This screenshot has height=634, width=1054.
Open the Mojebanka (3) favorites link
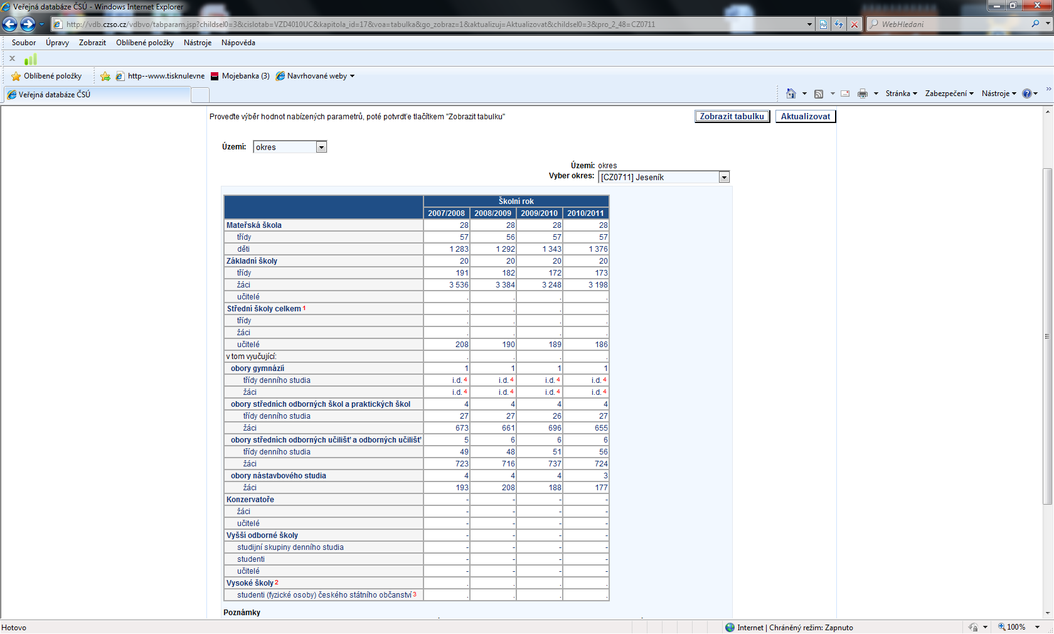point(240,76)
